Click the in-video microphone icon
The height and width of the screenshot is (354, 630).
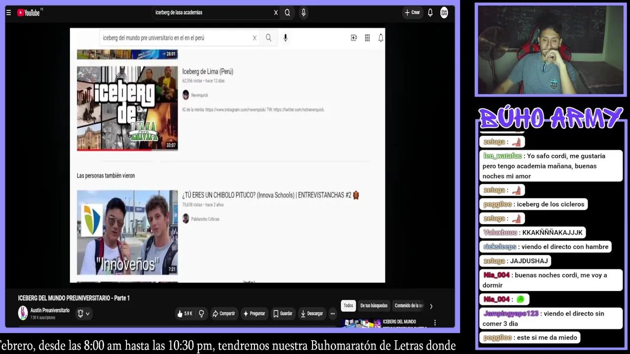pos(285,38)
